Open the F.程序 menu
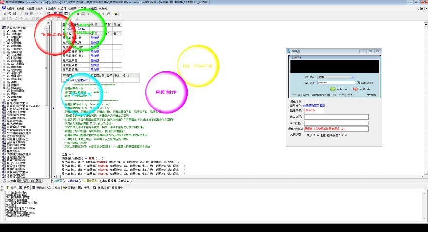The width and height of the screenshot is (428, 232). tap(10, 9)
